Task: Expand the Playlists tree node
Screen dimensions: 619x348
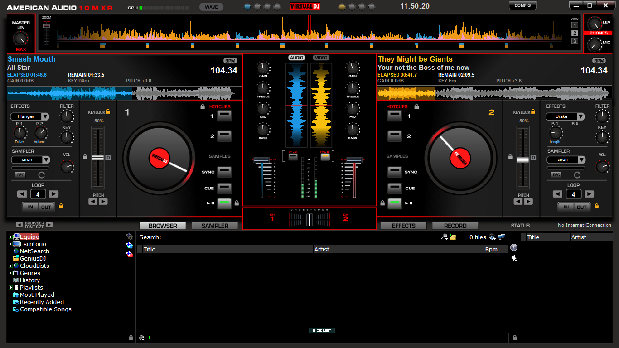Action: [10, 287]
